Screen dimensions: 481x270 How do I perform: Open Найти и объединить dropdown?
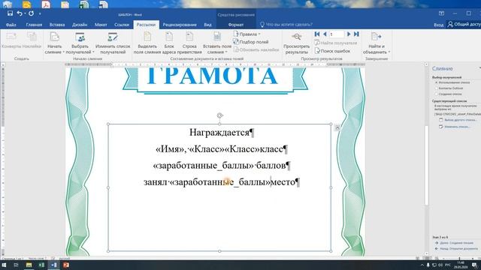[377, 43]
